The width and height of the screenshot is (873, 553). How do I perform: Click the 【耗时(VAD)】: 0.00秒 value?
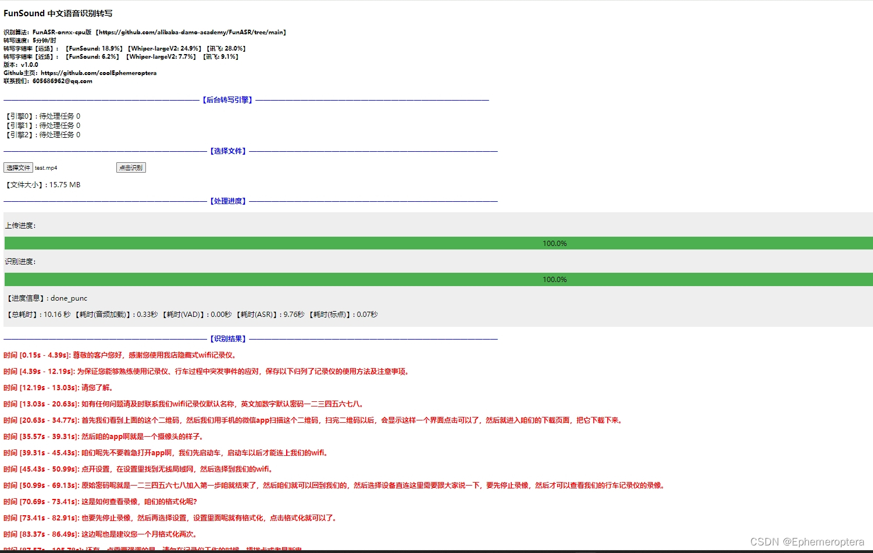(x=196, y=315)
